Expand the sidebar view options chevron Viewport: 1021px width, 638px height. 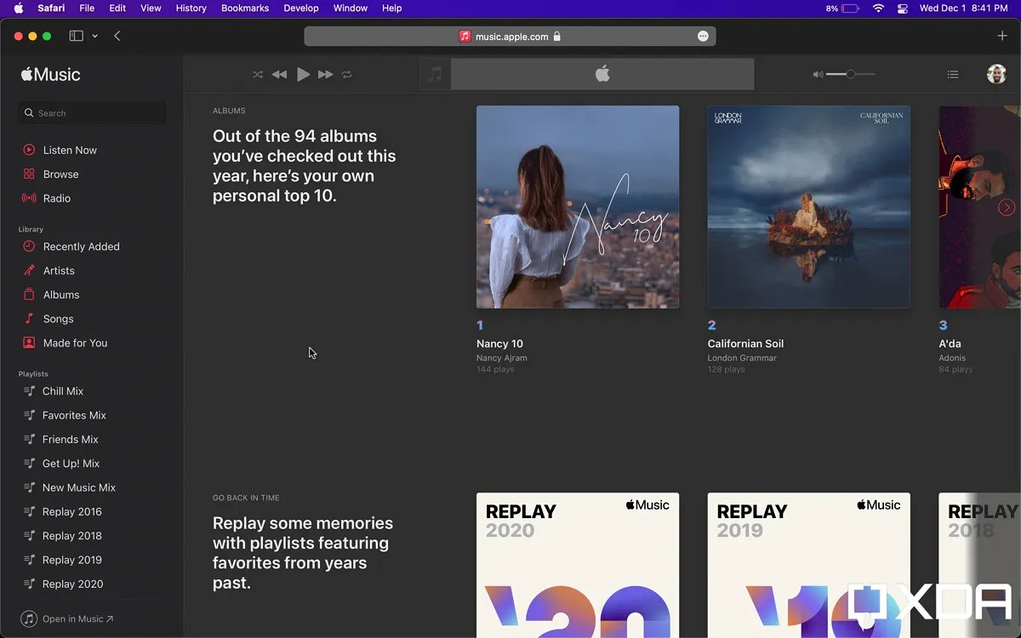pyautogui.click(x=94, y=36)
